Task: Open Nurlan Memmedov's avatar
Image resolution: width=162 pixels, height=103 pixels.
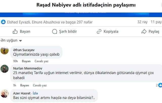Action: [x=5, y=69]
